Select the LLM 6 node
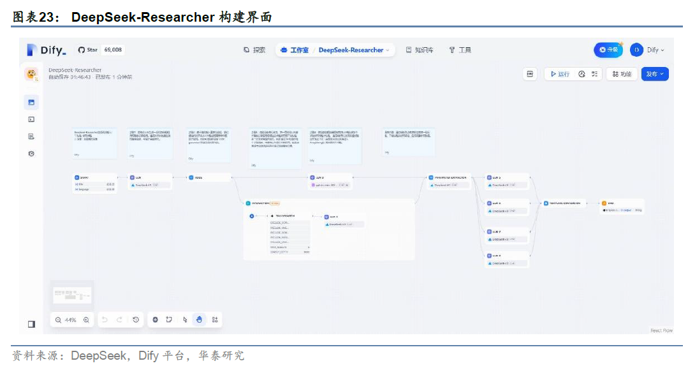This screenshot has width=688, height=368. 507,207
